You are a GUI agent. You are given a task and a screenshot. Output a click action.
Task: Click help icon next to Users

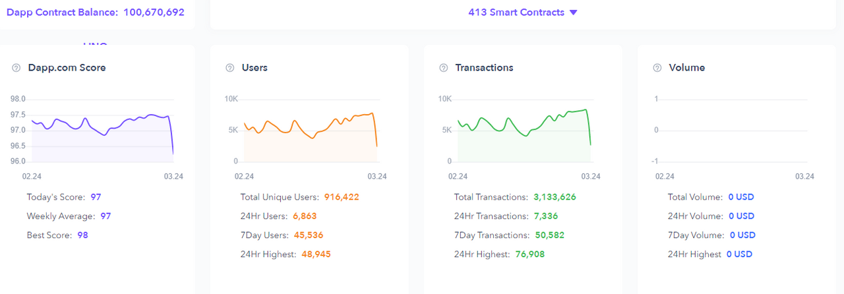[x=229, y=68]
